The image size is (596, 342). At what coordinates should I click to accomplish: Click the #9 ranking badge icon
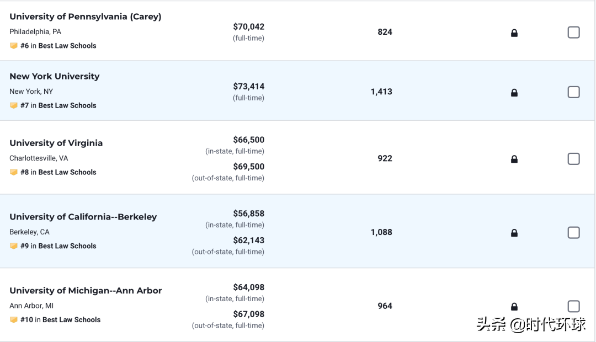click(14, 246)
